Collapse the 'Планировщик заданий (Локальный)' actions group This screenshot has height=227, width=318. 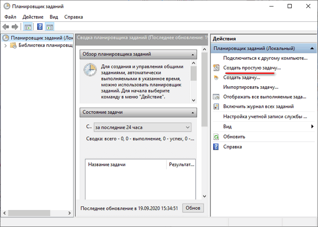click(x=312, y=48)
